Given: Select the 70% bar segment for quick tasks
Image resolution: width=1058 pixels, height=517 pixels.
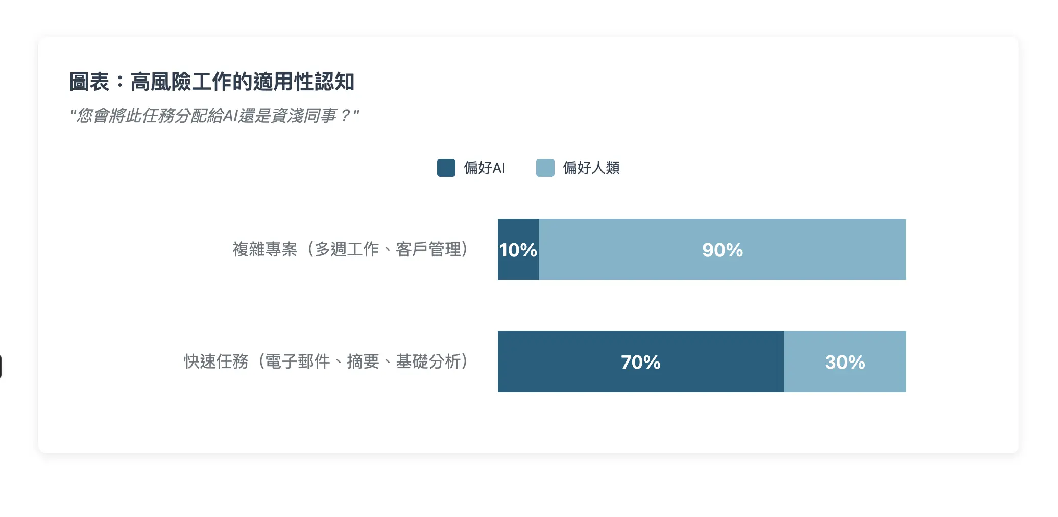Looking at the screenshot, I should 641,361.
